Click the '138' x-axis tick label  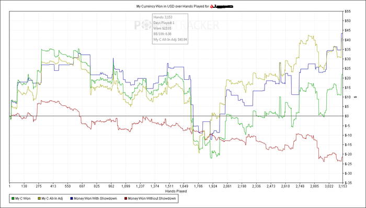pos(24,186)
